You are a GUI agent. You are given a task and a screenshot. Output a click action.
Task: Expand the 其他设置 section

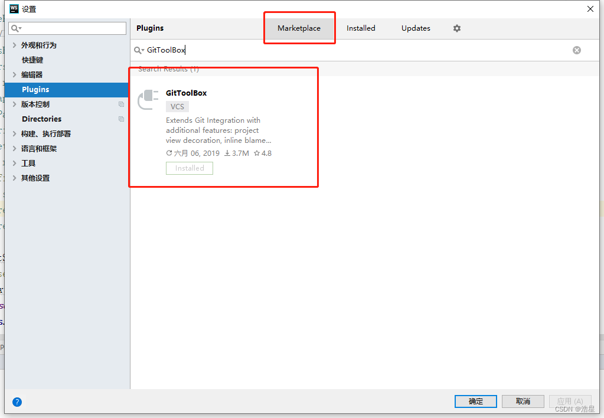click(14, 178)
